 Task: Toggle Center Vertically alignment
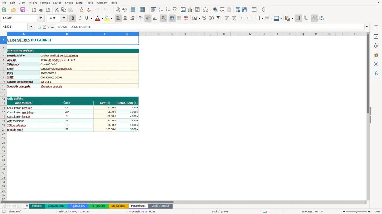click(148, 18)
